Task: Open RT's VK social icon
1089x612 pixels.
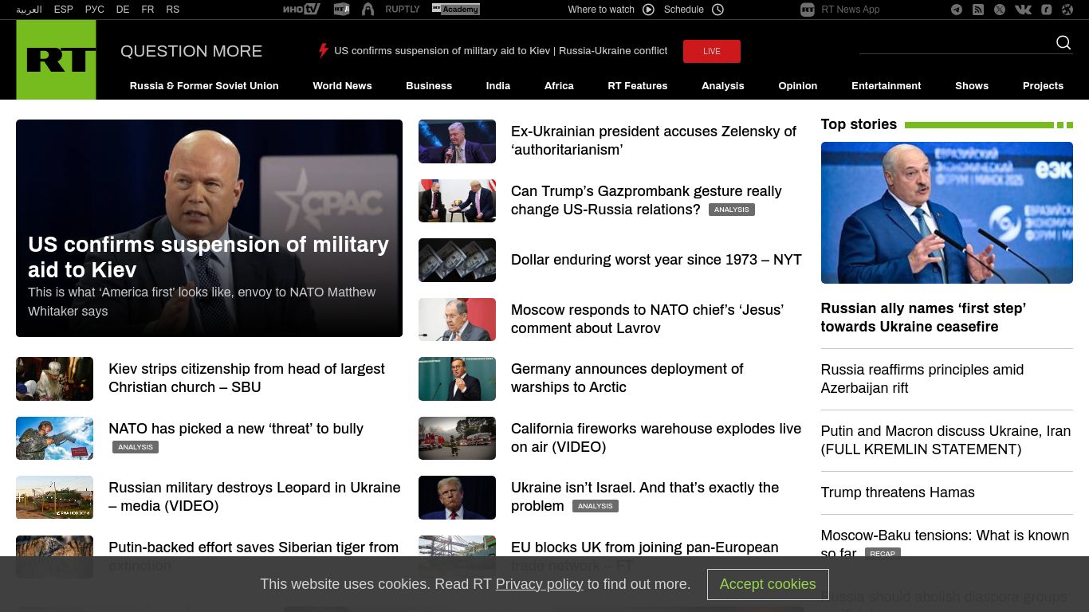Action: 1023,10
